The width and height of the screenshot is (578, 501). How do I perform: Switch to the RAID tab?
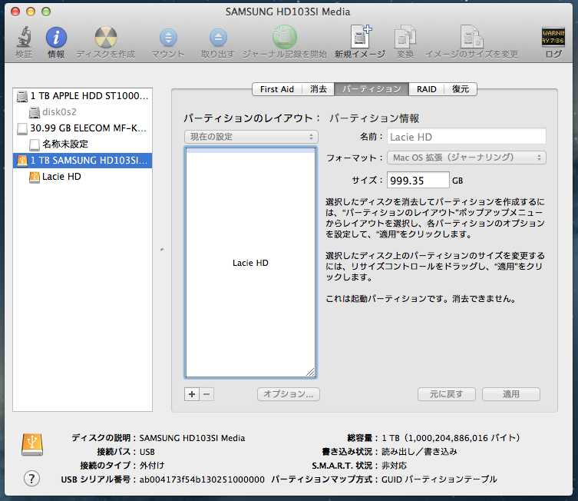(427, 89)
